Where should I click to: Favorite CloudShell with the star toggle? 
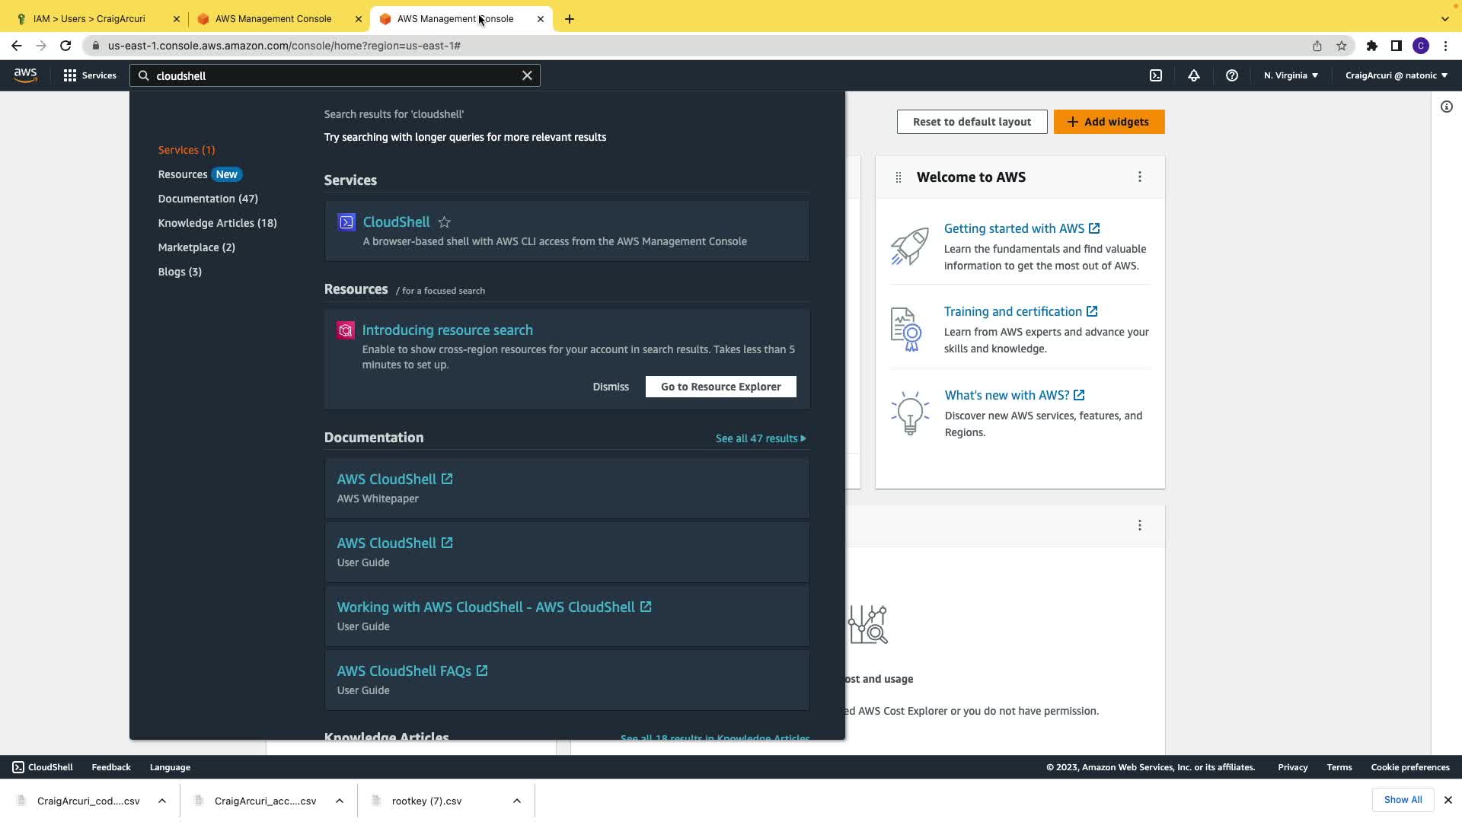click(445, 222)
